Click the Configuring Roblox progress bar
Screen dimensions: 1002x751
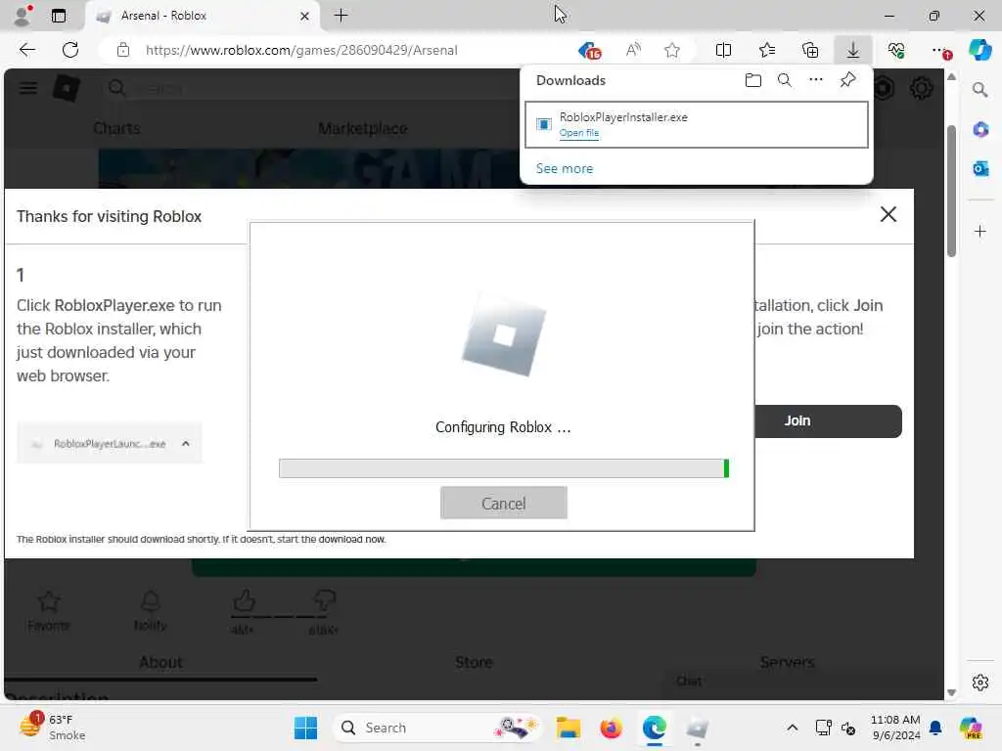(x=504, y=468)
